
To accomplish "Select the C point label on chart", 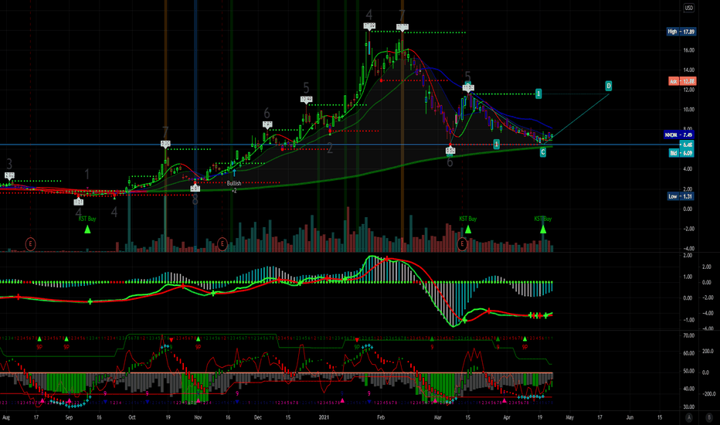I will click(543, 152).
